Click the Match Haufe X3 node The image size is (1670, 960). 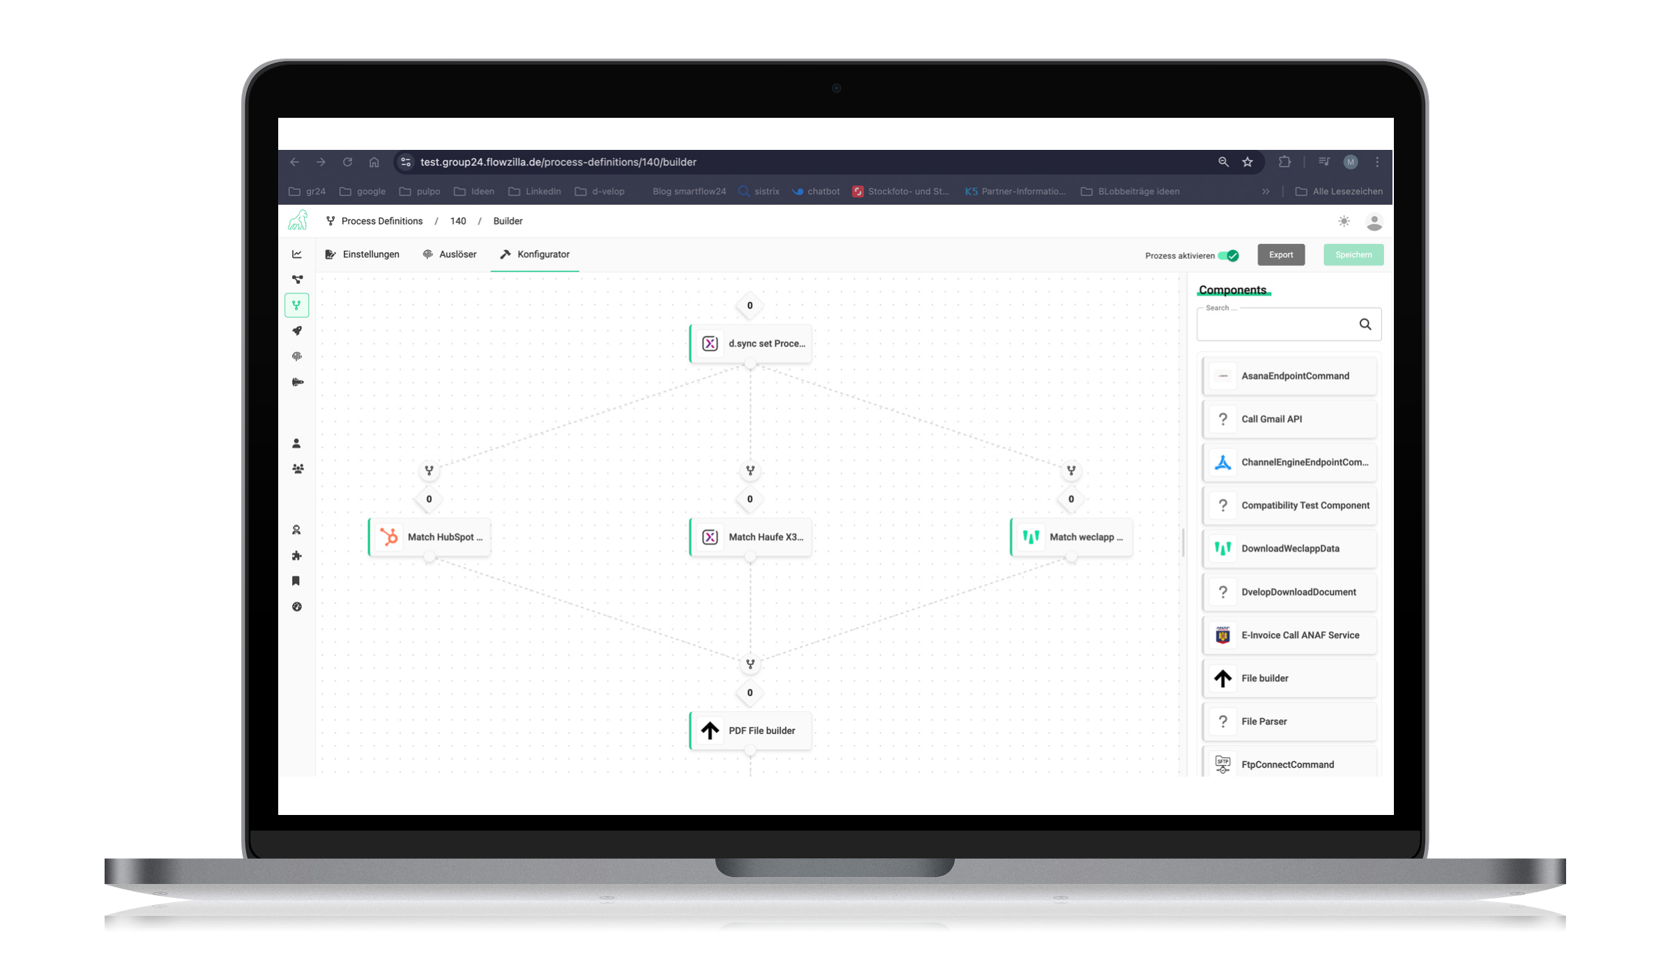(751, 537)
